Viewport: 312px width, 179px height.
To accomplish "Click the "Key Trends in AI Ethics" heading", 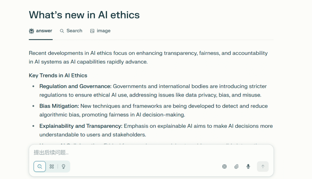I will [58, 75].
